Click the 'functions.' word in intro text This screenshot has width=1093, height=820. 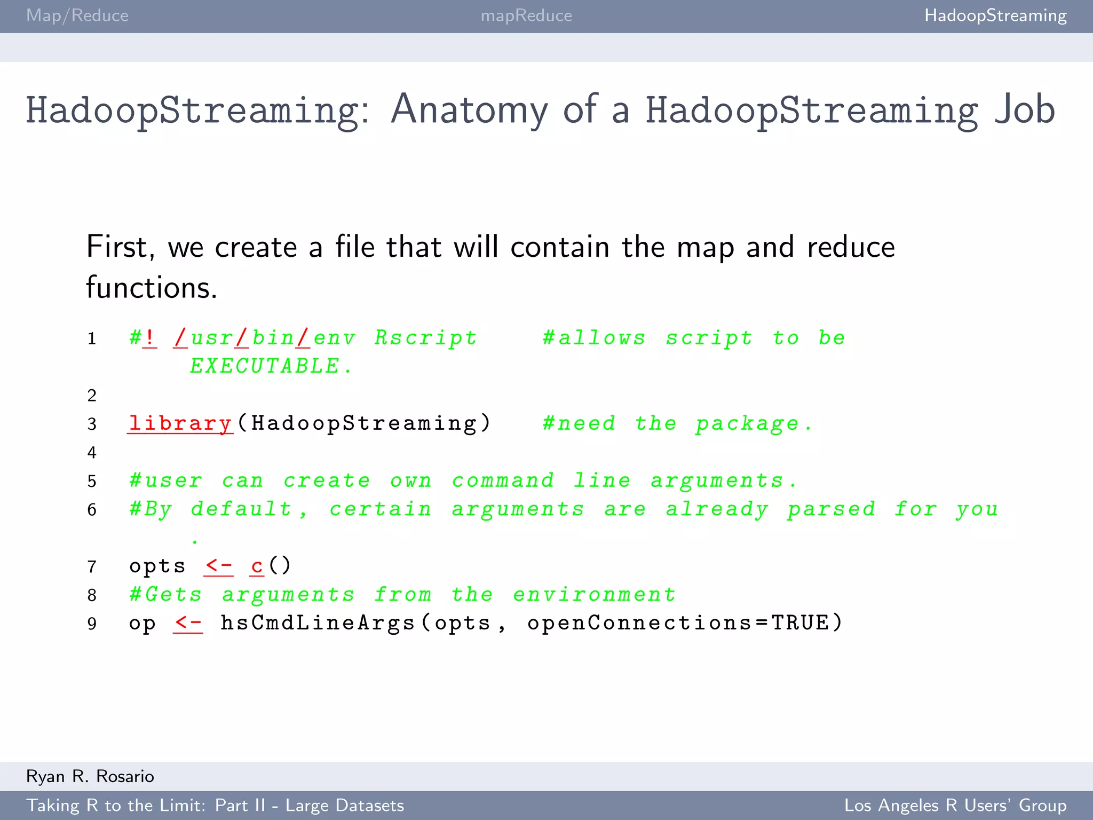152,287
